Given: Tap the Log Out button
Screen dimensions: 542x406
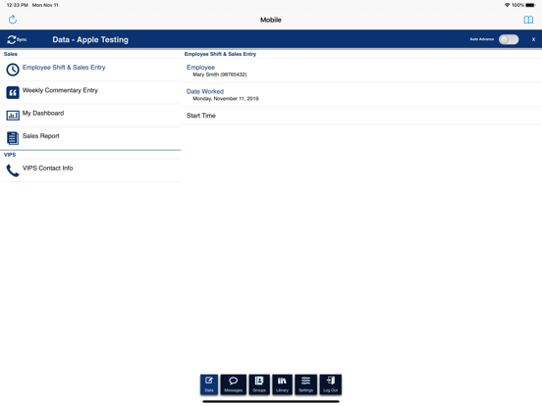Looking at the screenshot, I should click(331, 384).
